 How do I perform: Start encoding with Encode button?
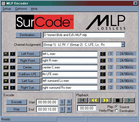click(17, 102)
